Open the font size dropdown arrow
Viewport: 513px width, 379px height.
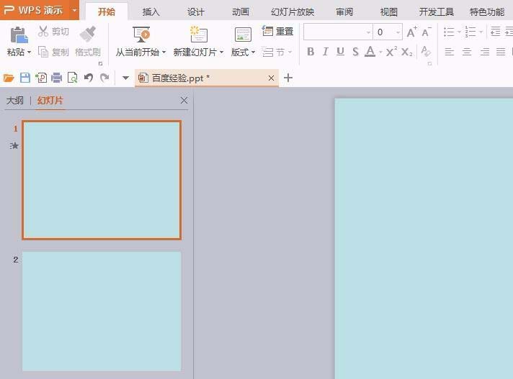[398, 32]
